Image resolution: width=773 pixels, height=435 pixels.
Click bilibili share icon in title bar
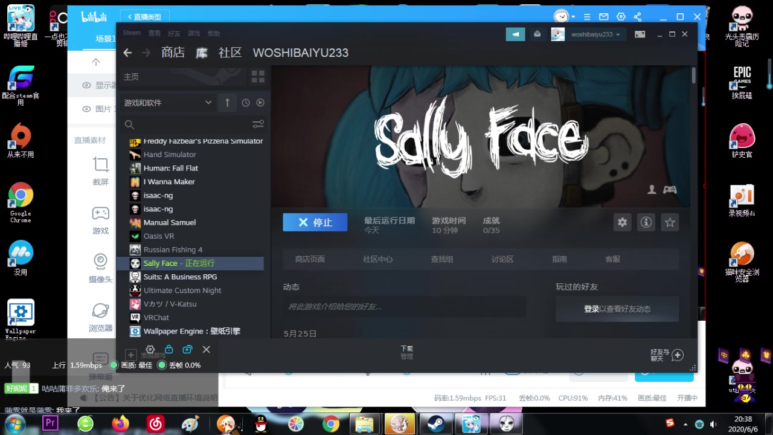pos(638,16)
